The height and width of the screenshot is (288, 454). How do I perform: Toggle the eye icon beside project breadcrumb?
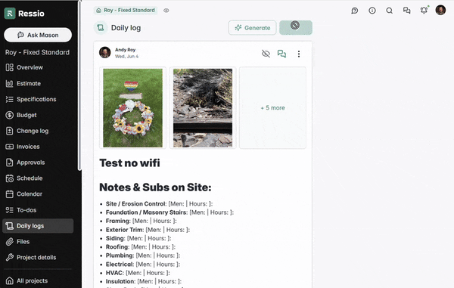tap(166, 11)
